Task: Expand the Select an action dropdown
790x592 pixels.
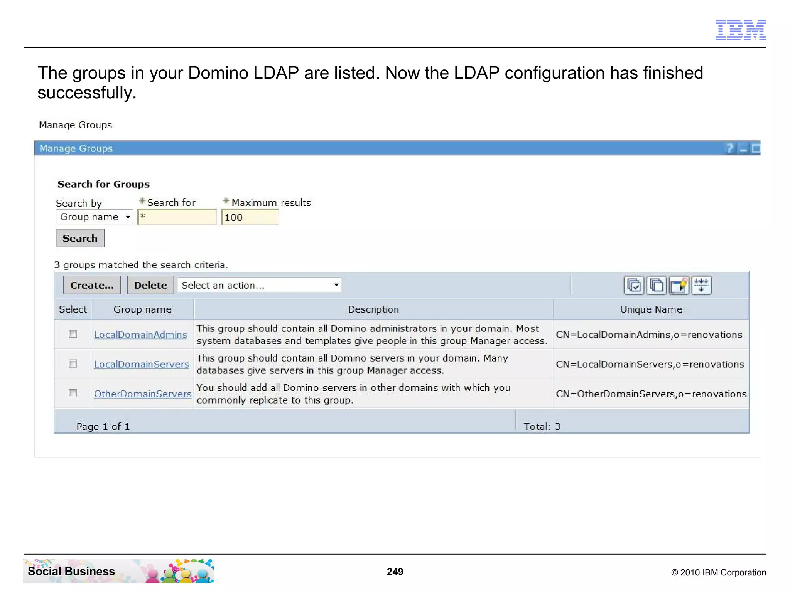Action: tap(259, 285)
